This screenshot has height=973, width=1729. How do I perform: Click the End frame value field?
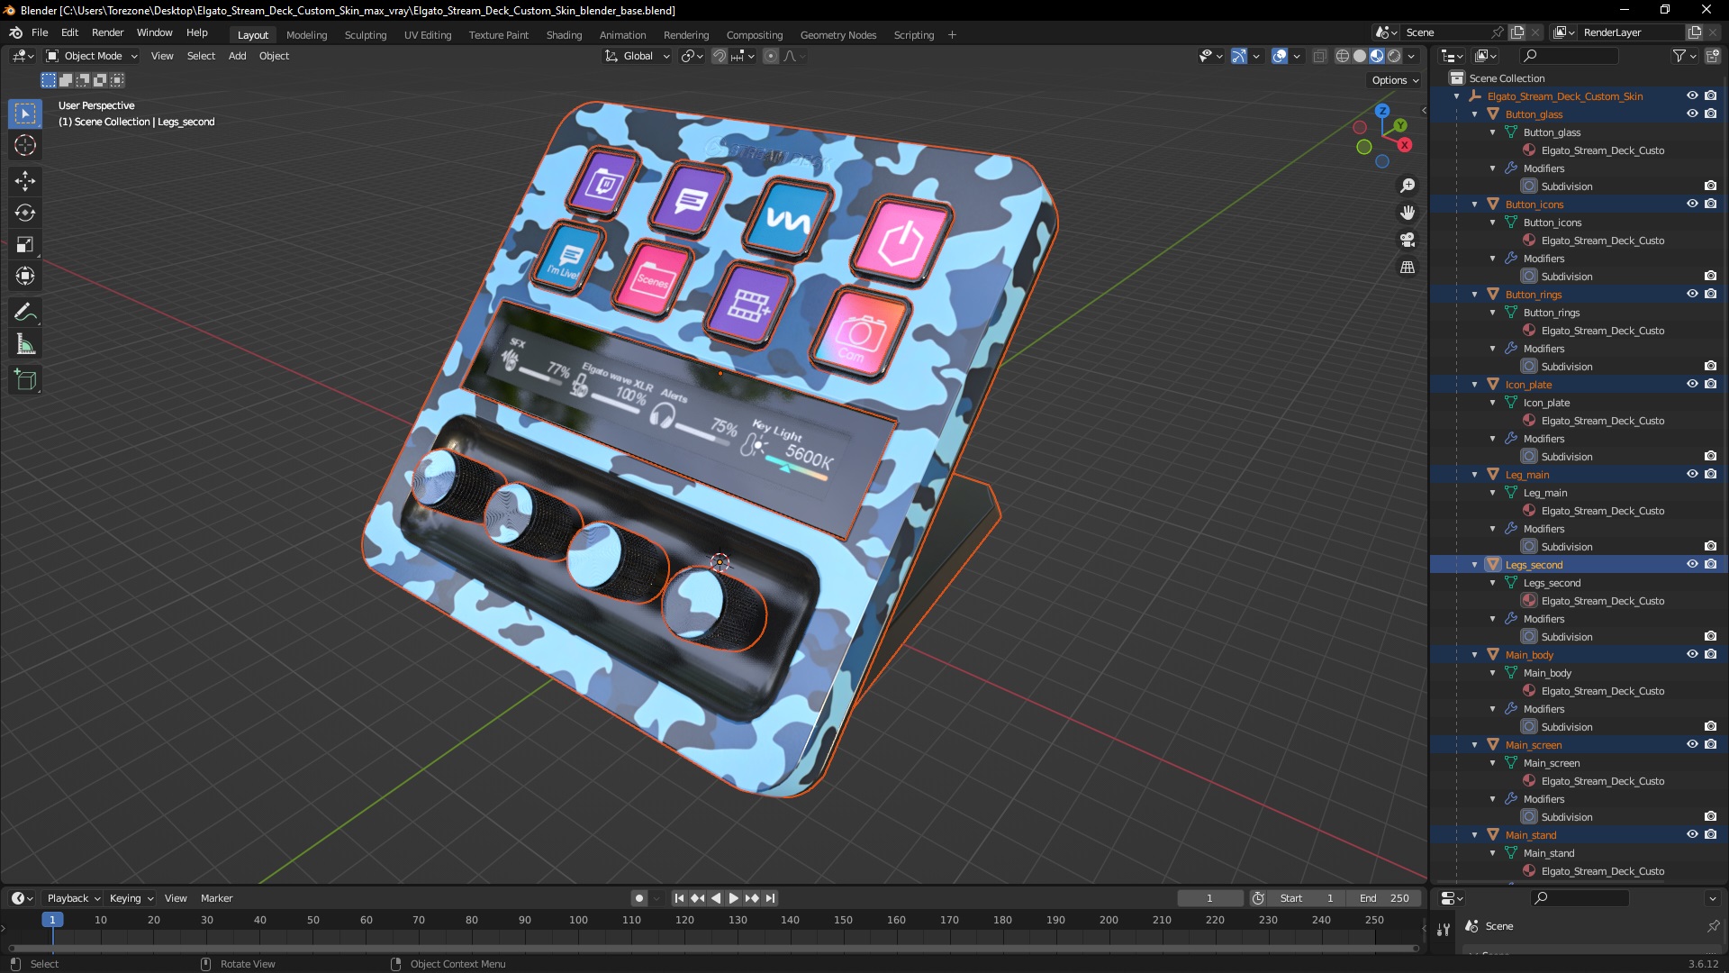click(1385, 898)
